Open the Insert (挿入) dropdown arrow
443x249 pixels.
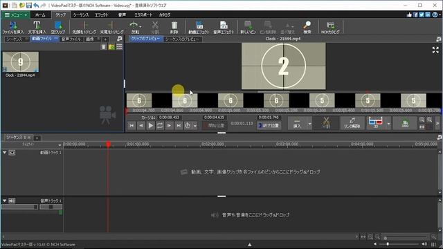(x=309, y=123)
